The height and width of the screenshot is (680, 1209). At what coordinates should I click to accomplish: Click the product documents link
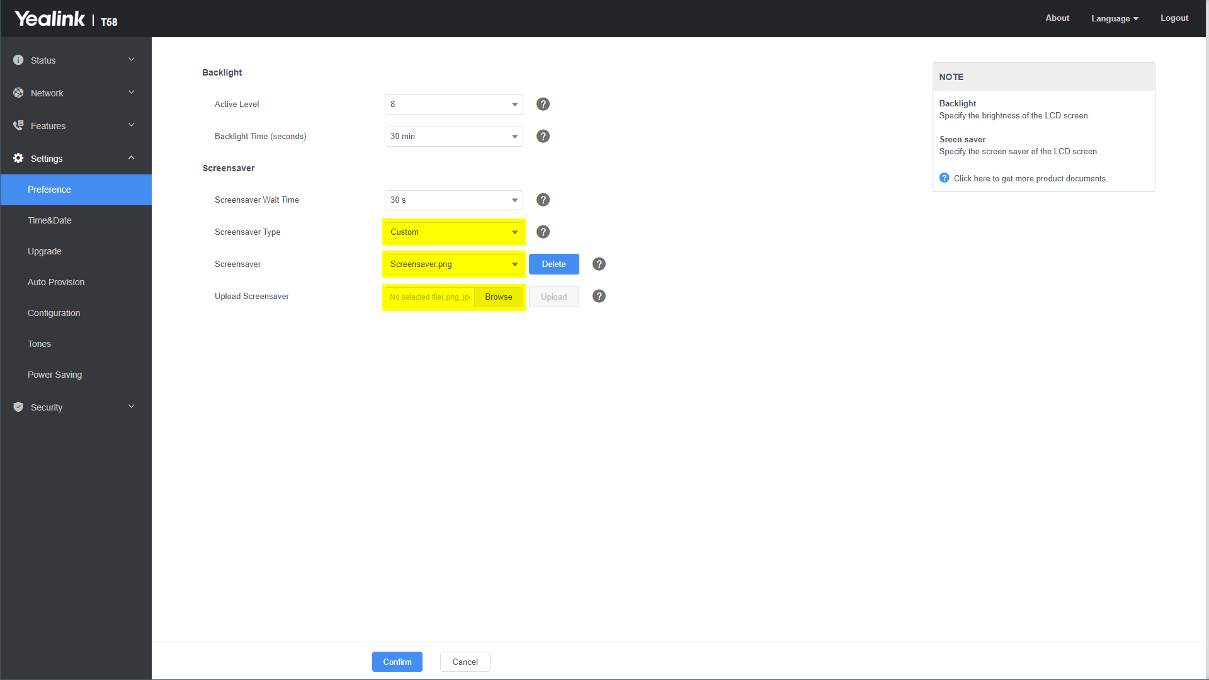point(1030,179)
